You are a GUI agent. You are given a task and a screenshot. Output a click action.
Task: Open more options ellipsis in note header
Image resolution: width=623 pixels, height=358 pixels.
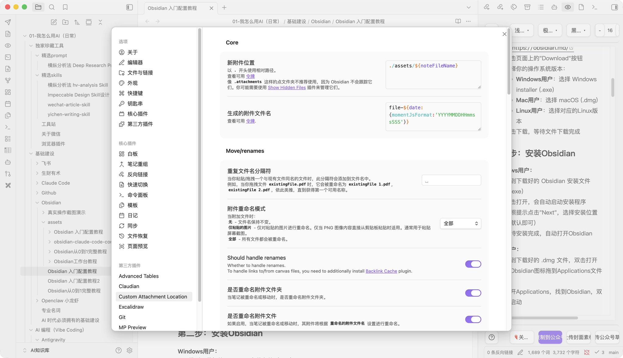pos(468,21)
